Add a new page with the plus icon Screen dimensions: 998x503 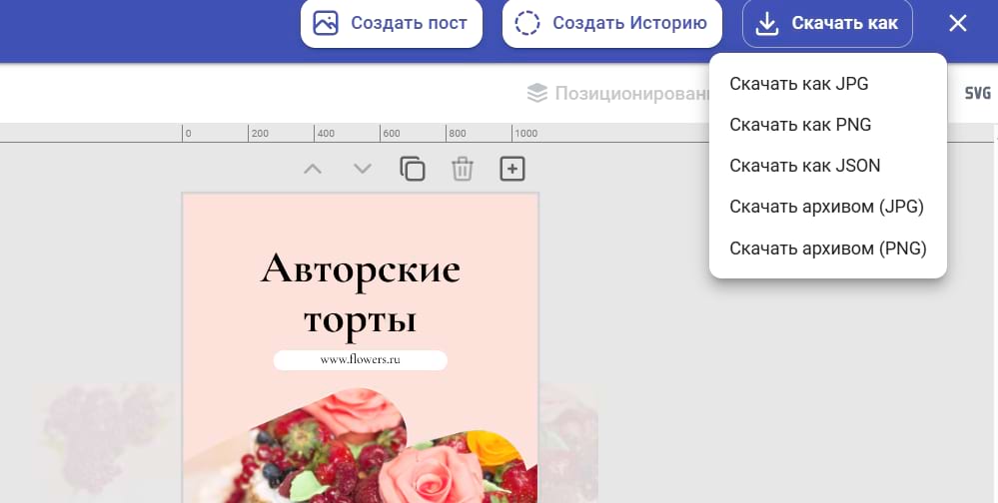(x=512, y=169)
